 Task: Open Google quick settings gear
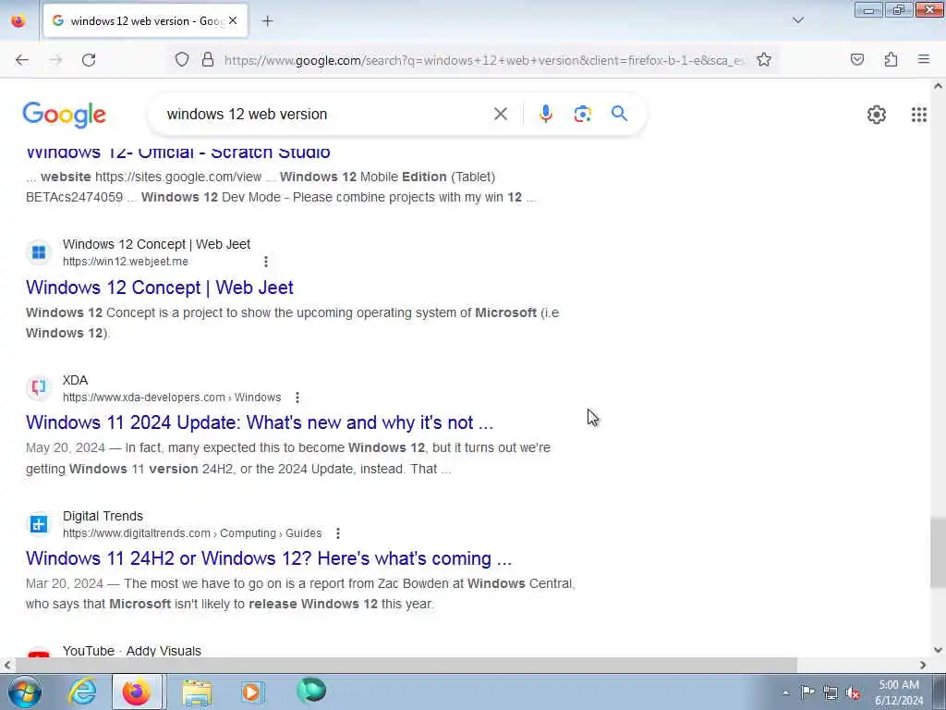[876, 114]
